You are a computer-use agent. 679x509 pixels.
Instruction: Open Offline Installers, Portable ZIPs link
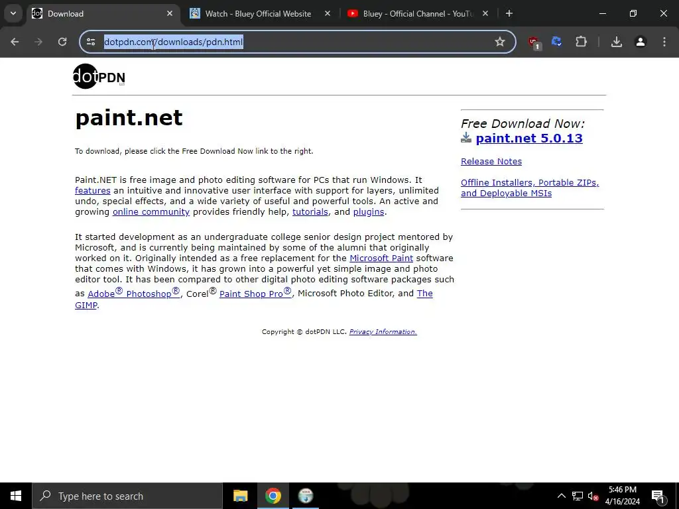tap(530, 188)
